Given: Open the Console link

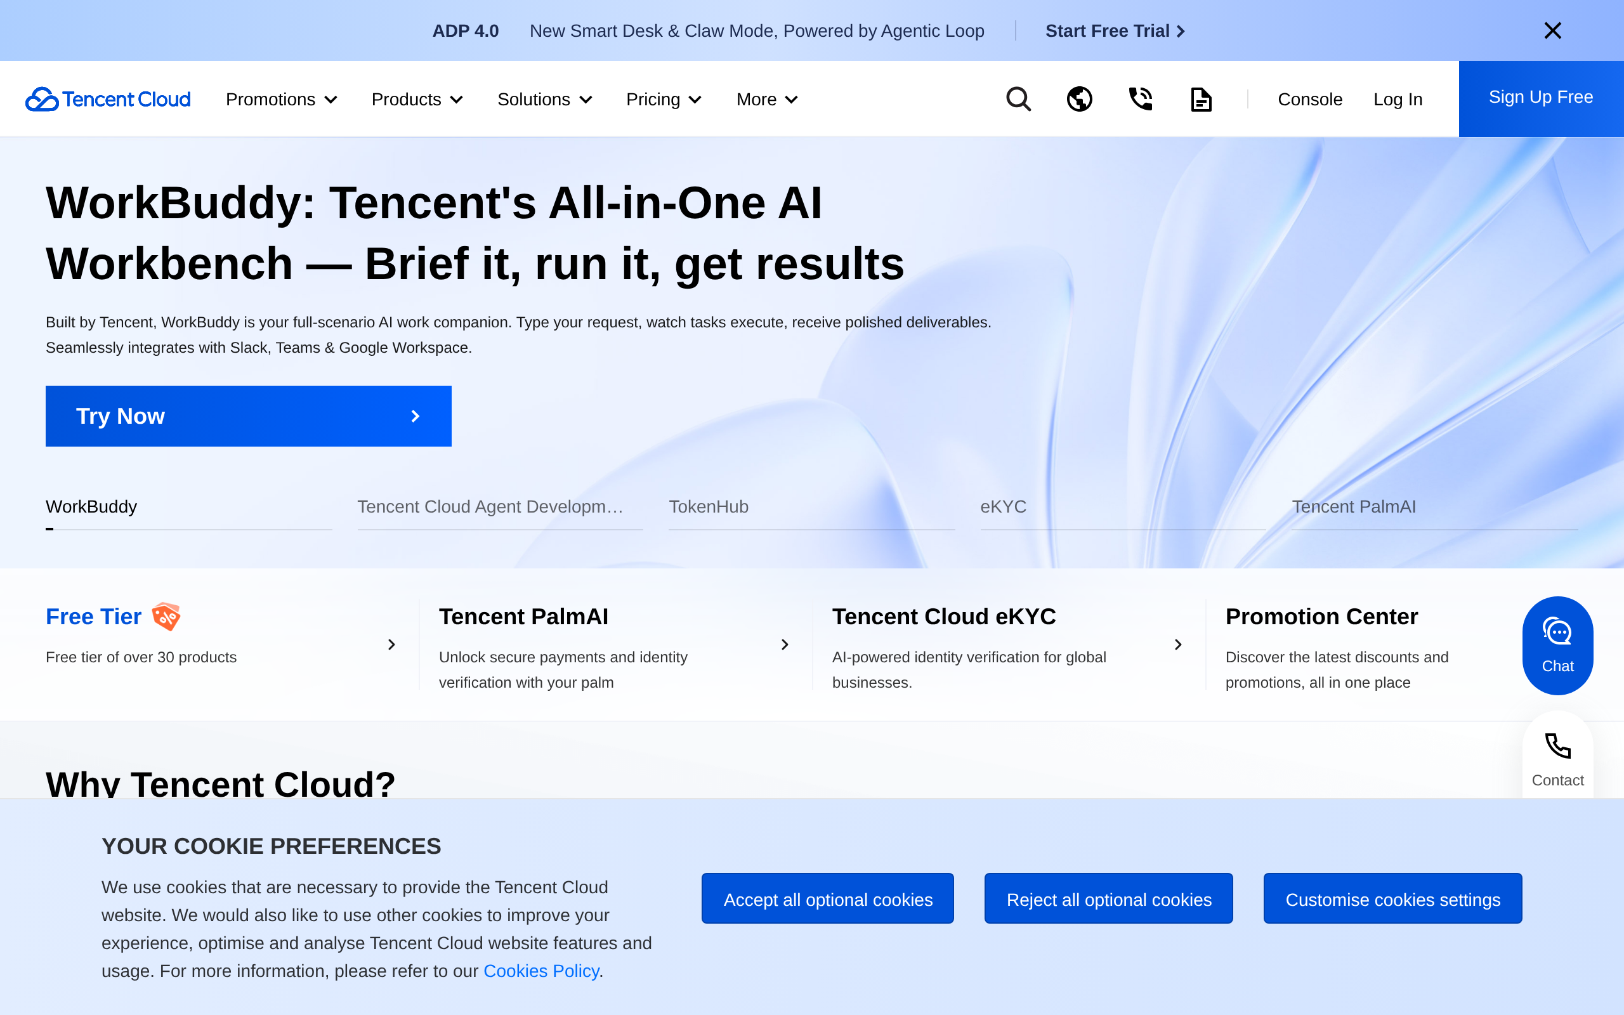Looking at the screenshot, I should click(1309, 100).
